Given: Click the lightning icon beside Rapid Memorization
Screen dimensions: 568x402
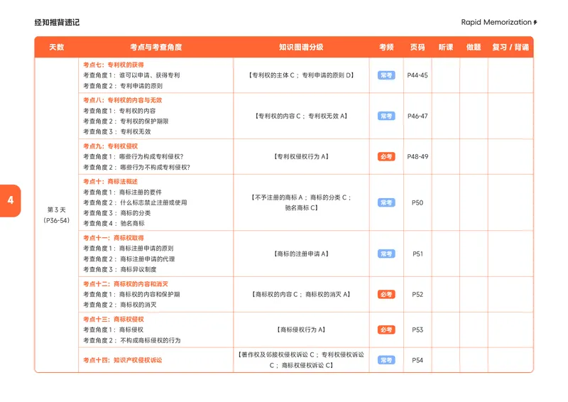Looking at the screenshot, I should 535,23.
